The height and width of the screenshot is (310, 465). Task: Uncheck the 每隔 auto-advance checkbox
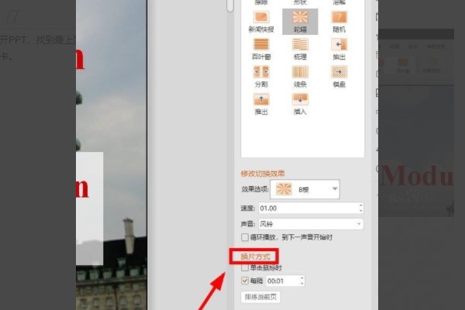246,281
